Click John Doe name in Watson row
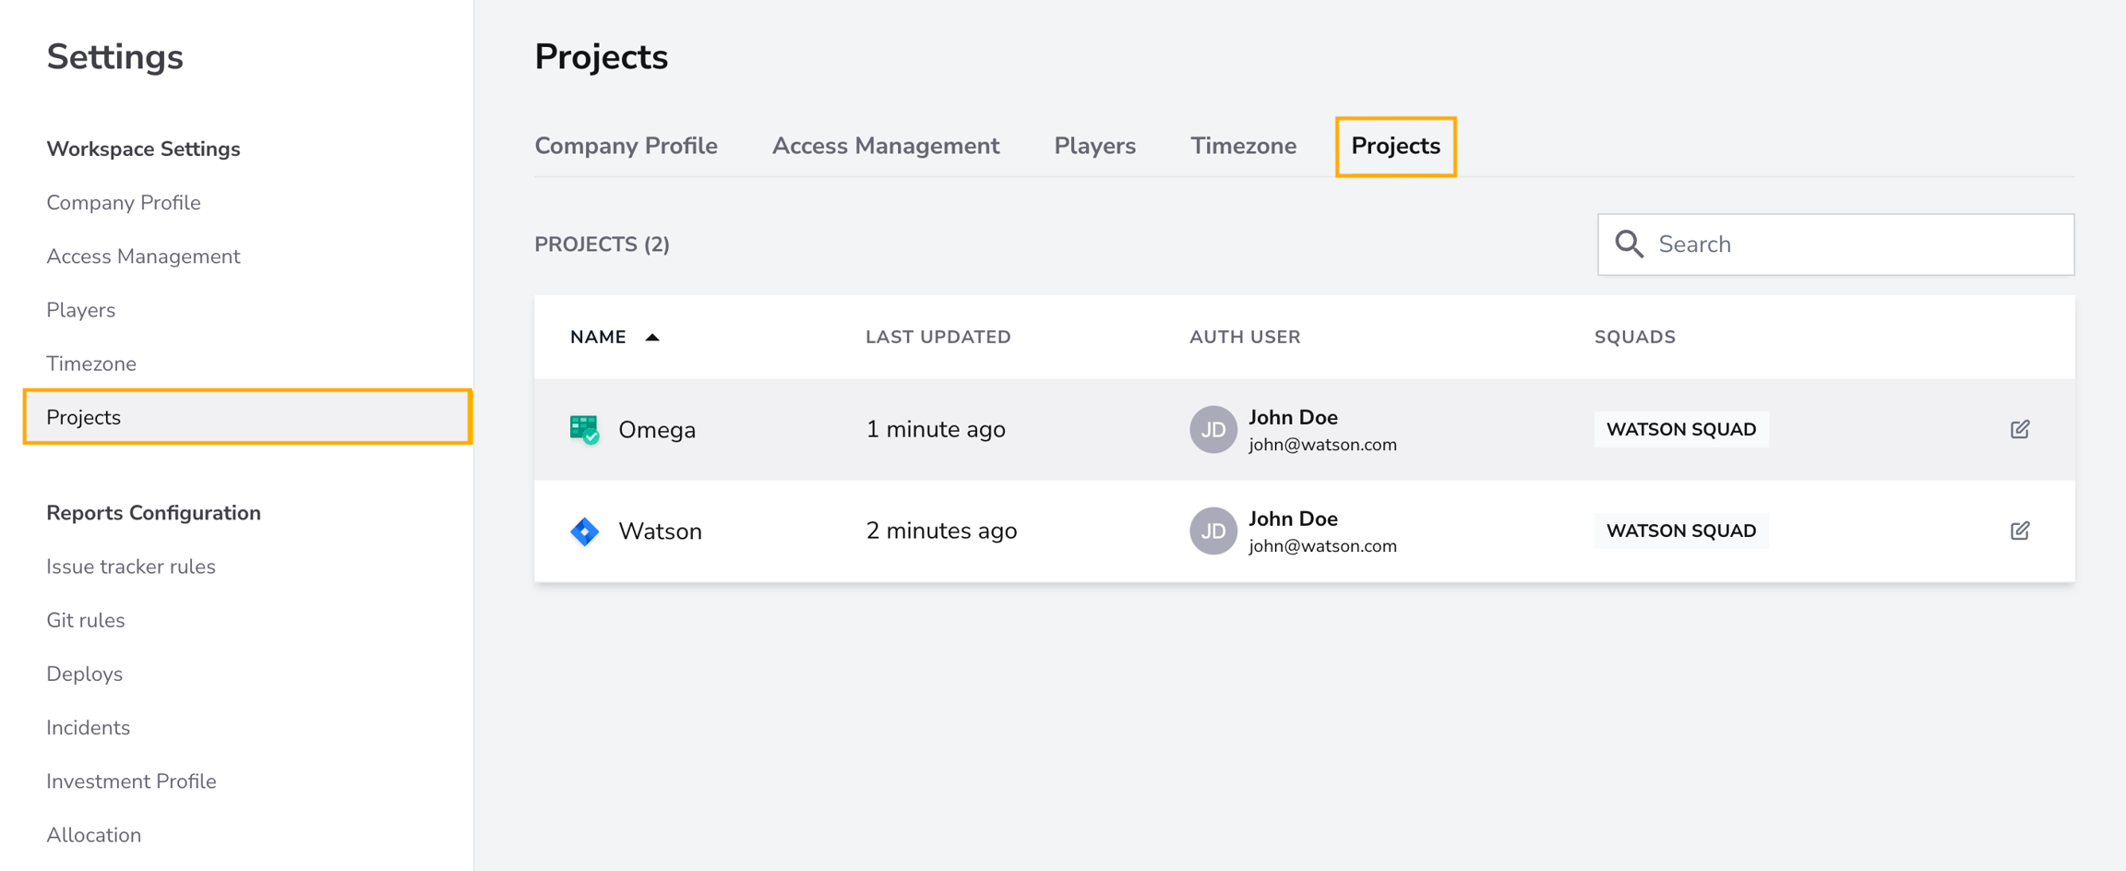Viewport: 2126px width, 871px height. (1293, 519)
